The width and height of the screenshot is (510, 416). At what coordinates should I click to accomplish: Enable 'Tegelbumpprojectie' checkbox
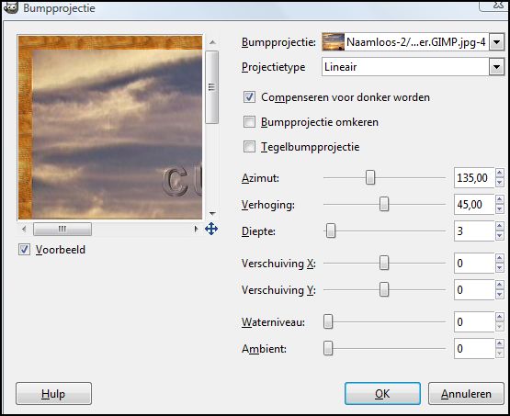249,147
